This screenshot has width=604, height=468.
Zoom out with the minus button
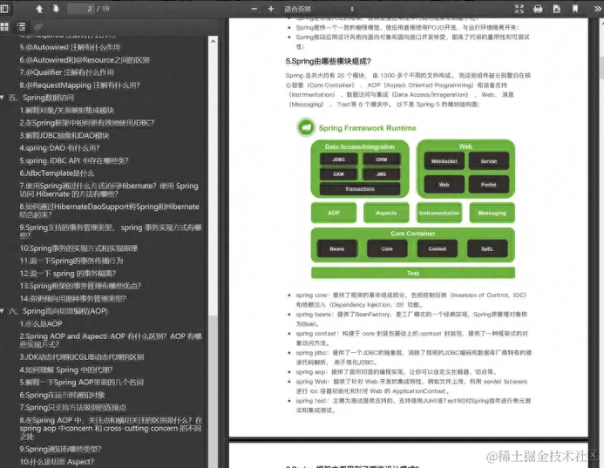tap(254, 9)
